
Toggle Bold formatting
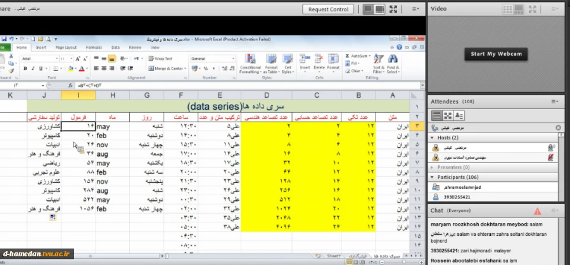pos(25,68)
